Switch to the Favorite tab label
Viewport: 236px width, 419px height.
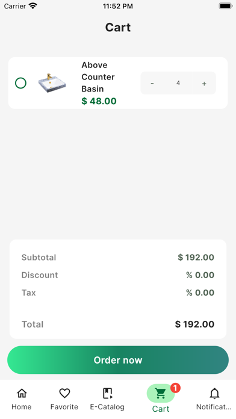pyautogui.click(x=64, y=407)
